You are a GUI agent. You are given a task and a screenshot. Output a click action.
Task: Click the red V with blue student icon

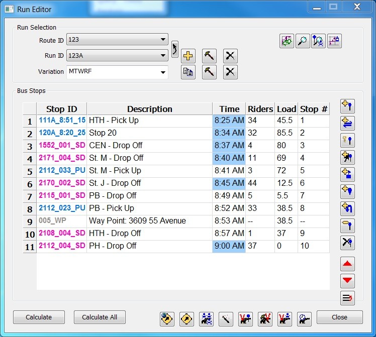pos(285,319)
